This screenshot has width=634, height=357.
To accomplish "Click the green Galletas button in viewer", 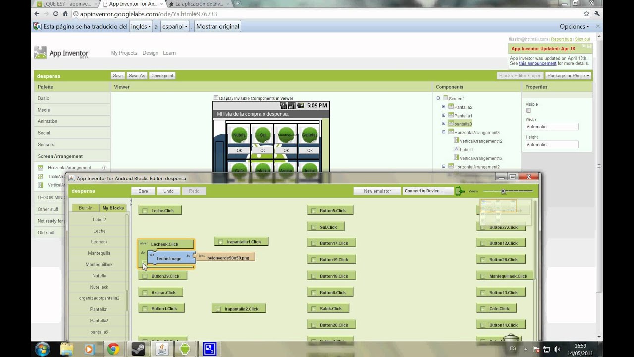I will coord(310,135).
